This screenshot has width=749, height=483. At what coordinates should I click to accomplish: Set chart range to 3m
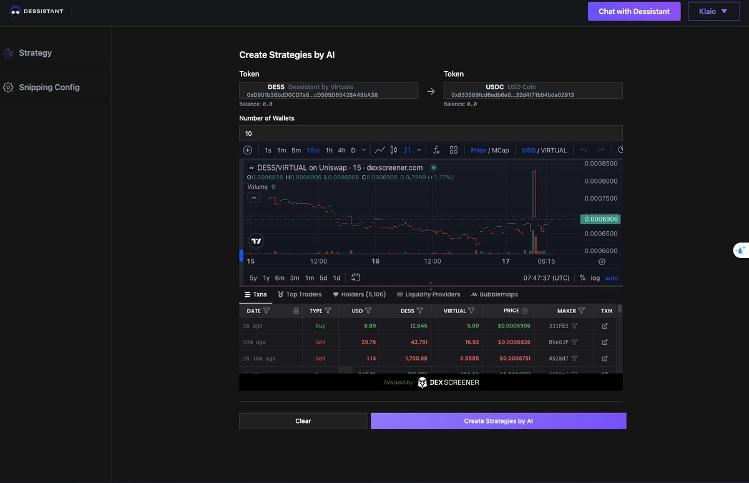tap(295, 278)
